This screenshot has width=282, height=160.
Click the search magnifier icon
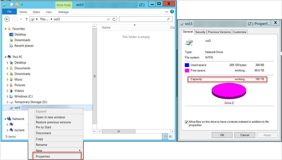168,19
